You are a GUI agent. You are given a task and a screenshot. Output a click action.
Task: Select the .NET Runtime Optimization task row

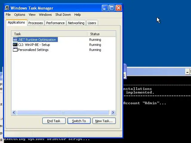63,40
